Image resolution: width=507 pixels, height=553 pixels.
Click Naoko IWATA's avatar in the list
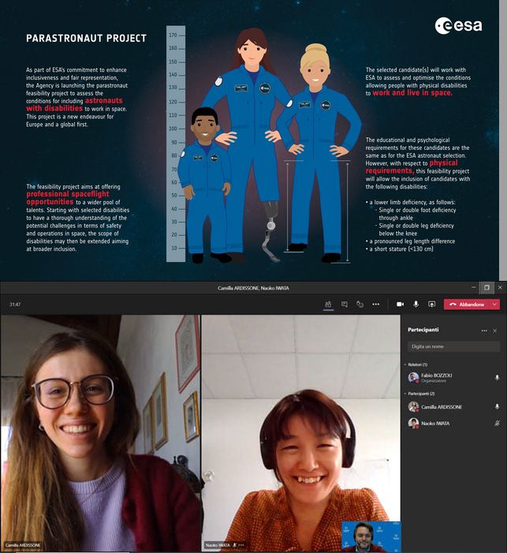click(413, 423)
